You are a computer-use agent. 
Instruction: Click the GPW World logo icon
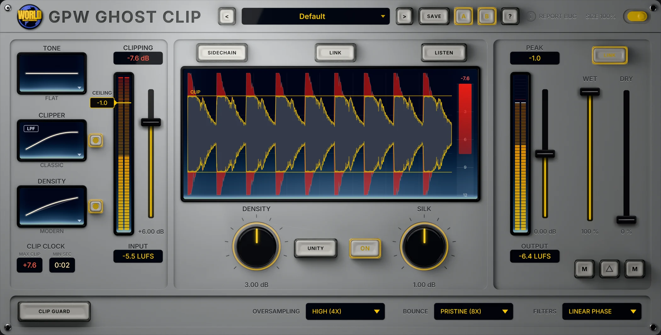[x=29, y=16]
